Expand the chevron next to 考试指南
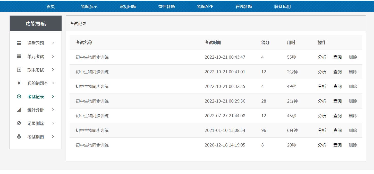Screen dimensions: 374x174 [53, 137]
